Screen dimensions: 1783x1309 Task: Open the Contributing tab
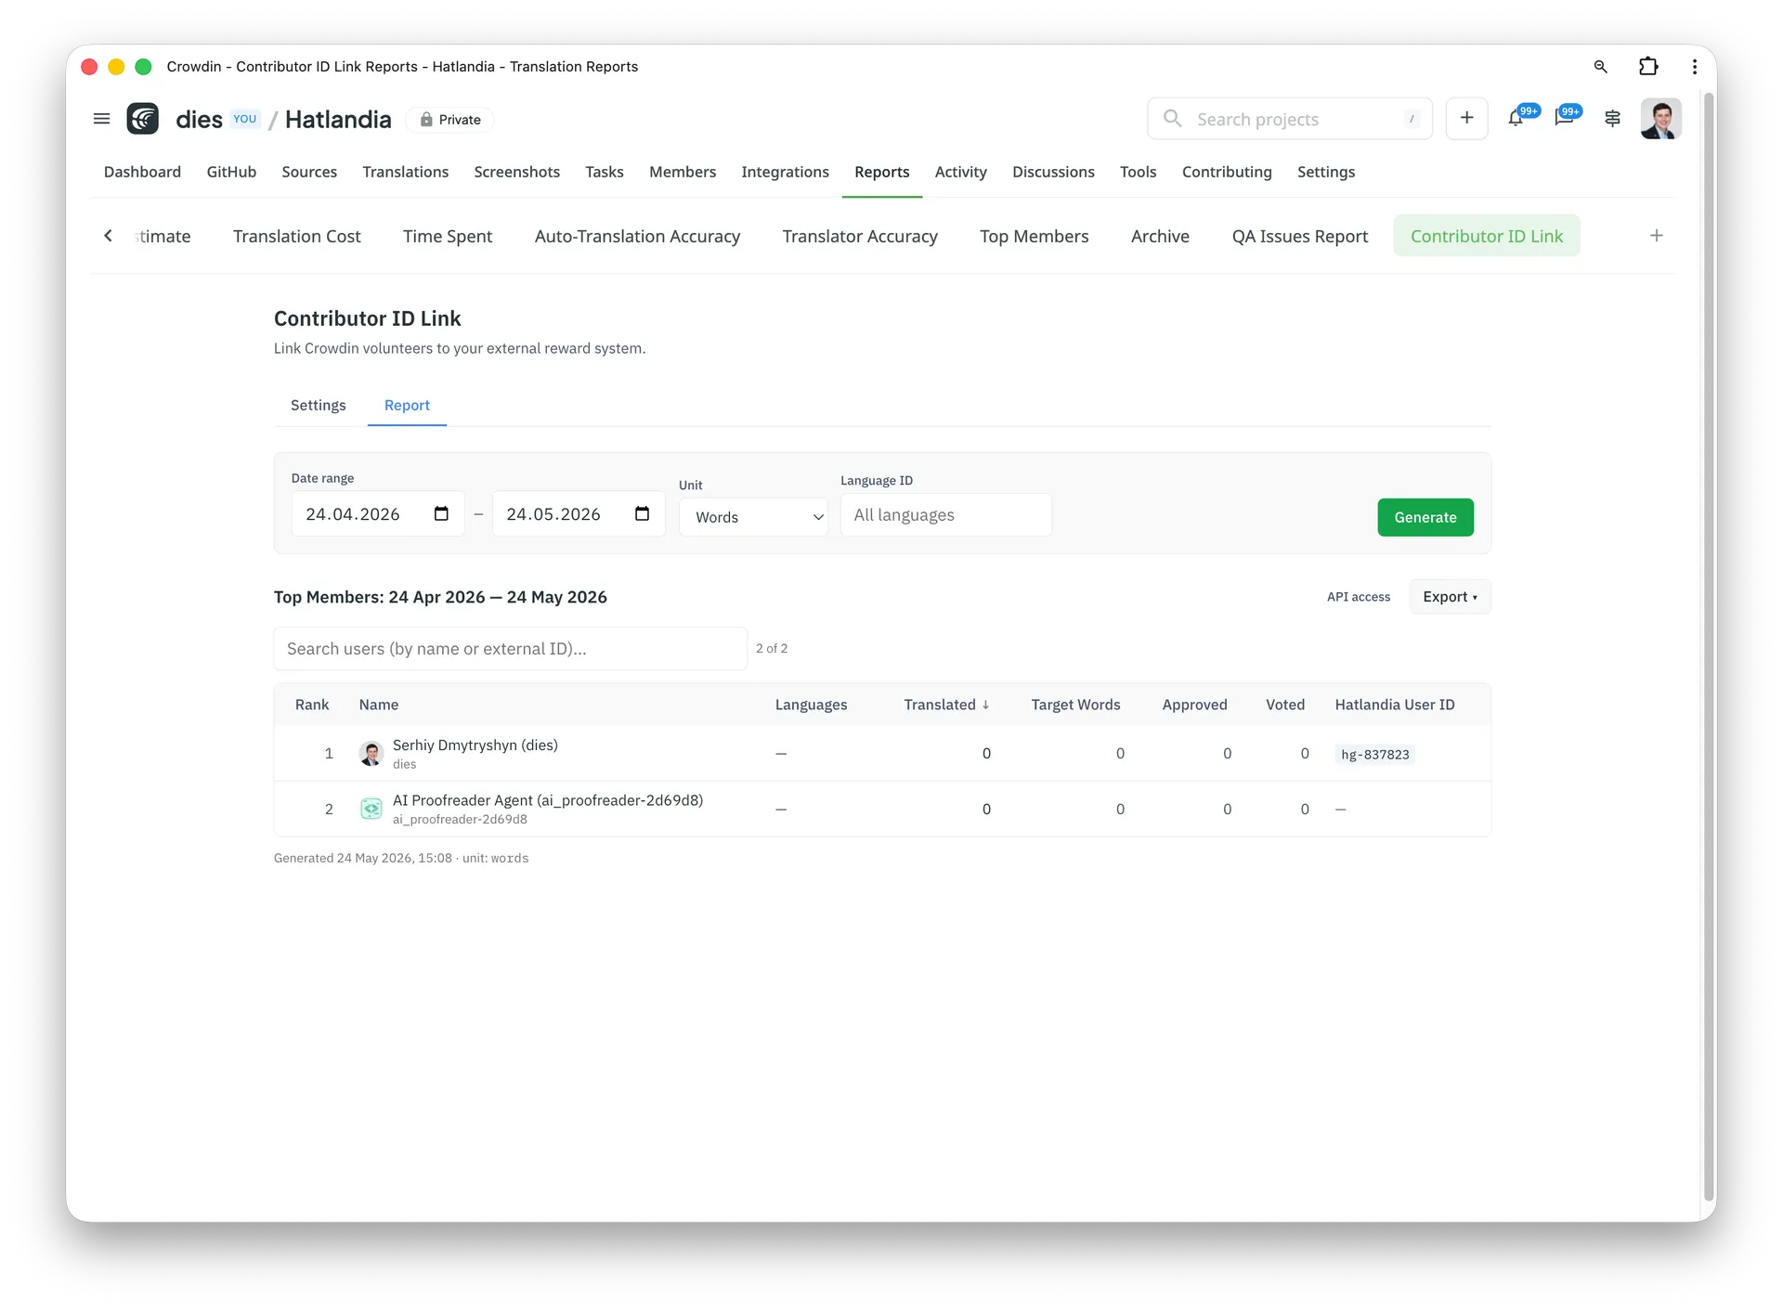(1227, 172)
